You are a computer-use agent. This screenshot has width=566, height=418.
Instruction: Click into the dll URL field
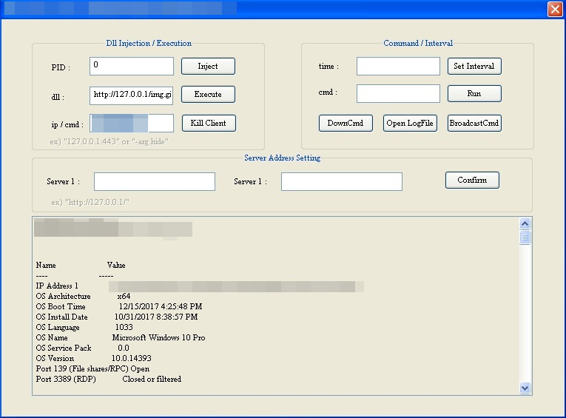click(x=132, y=95)
